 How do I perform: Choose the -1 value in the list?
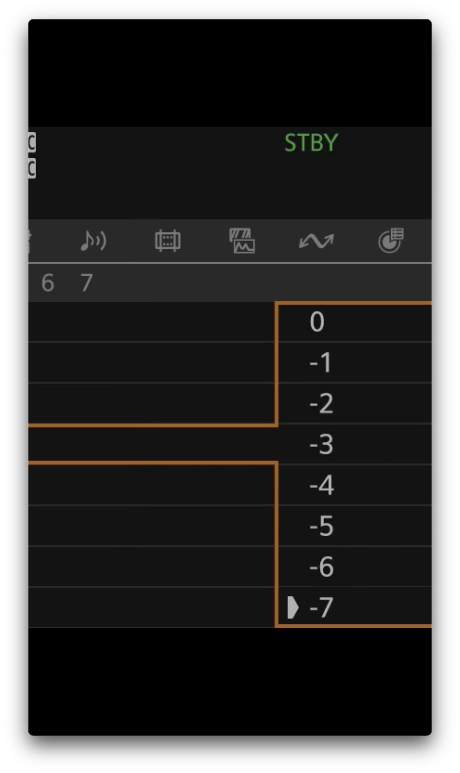tap(321, 362)
